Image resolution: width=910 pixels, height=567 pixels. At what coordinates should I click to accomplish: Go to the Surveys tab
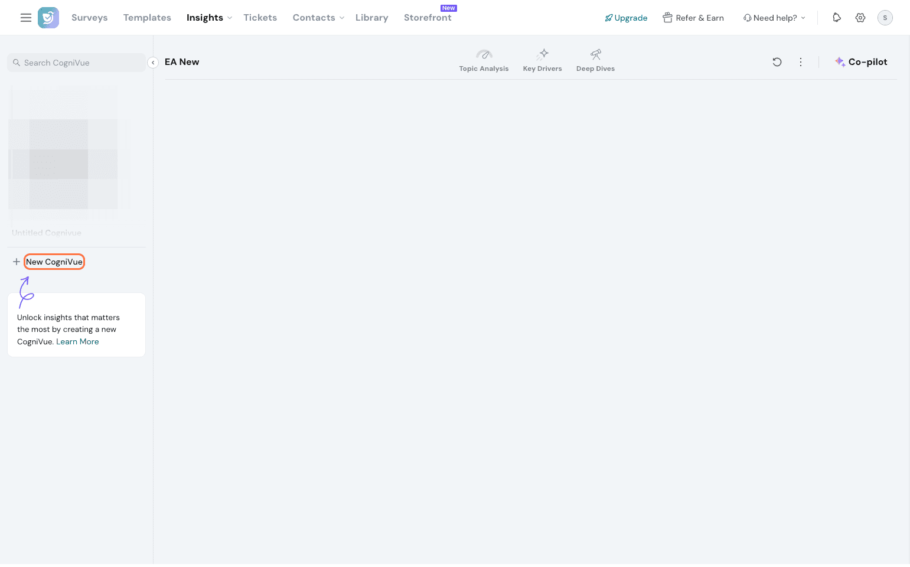click(x=90, y=18)
